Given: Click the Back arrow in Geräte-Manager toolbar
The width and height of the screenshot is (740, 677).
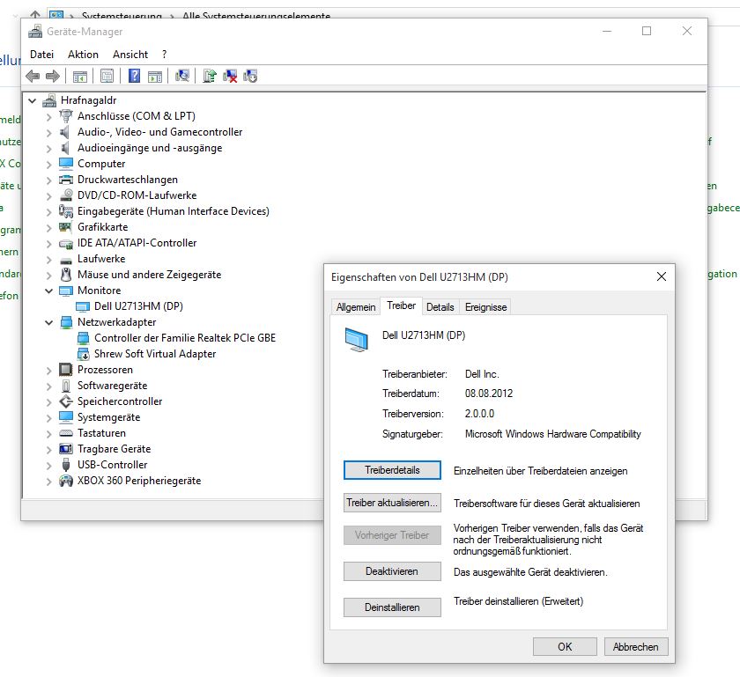Looking at the screenshot, I should (33, 76).
